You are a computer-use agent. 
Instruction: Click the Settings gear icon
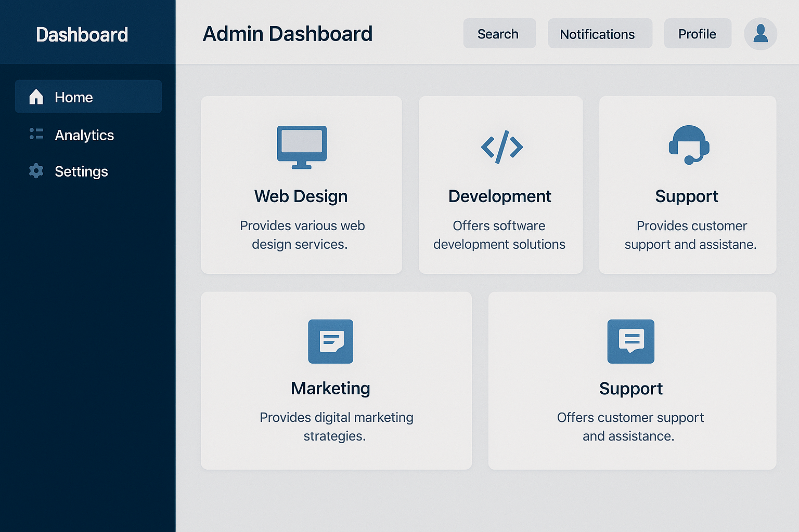[36, 171]
